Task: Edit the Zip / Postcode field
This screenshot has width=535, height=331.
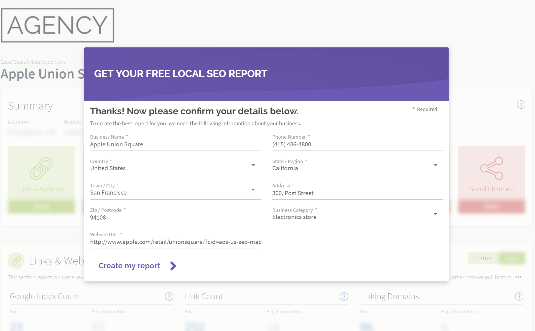Action: [175, 218]
